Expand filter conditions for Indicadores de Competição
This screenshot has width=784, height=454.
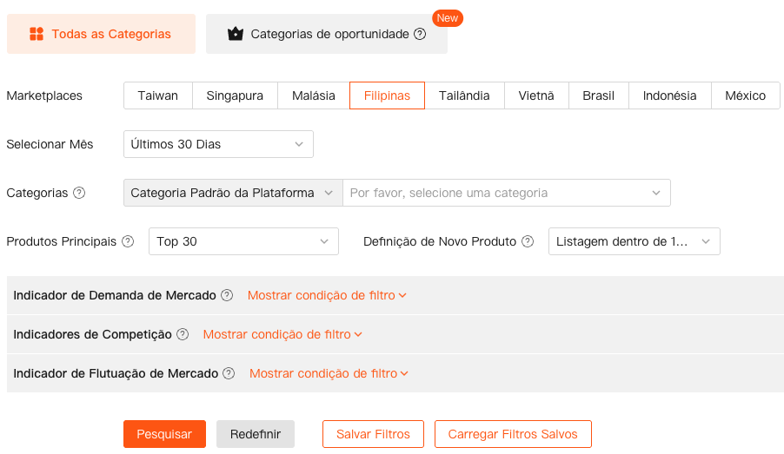click(x=282, y=334)
